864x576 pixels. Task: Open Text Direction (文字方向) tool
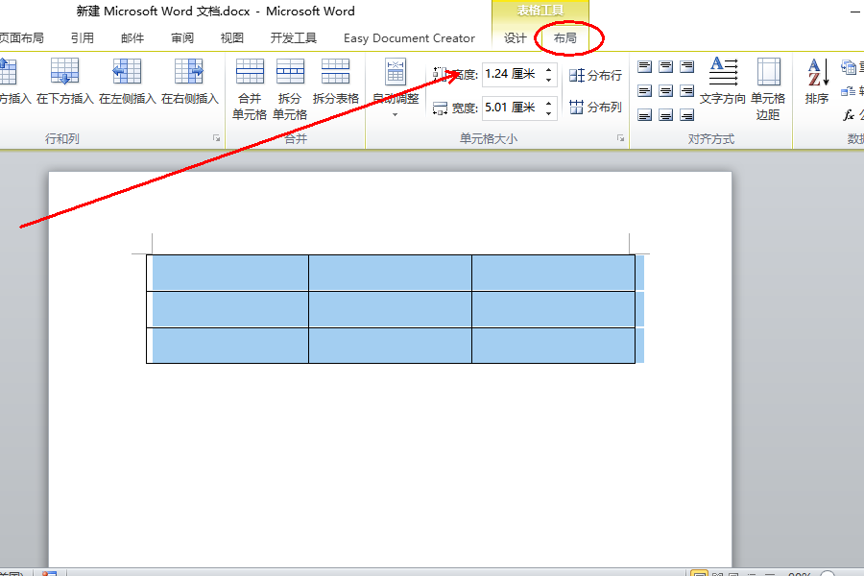pyautogui.click(x=723, y=72)
